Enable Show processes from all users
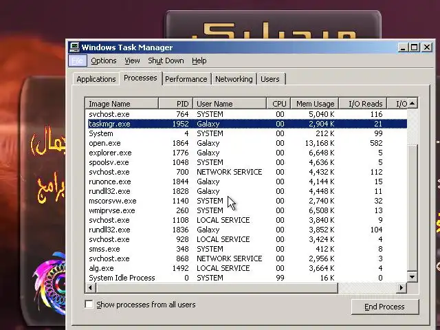The width and height of the screenshot is (440, 330). (x=89, y=305)
